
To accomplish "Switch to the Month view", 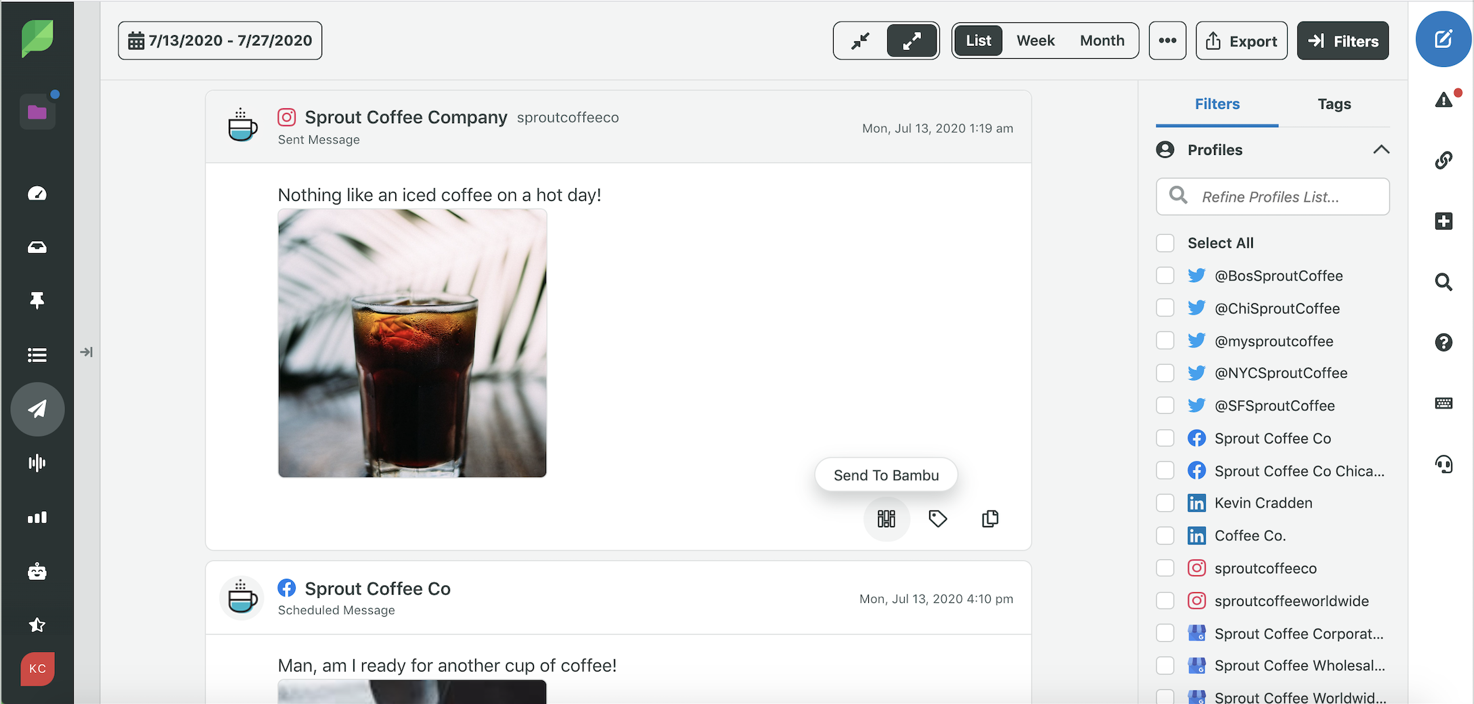I will click(x=1102, y=41).
